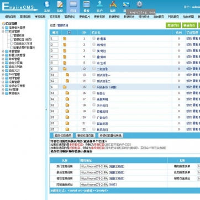Check the checkbox for ID 15 row
Image resolution: width=200 pixels, height=200 pixels.
coord(94,87)
